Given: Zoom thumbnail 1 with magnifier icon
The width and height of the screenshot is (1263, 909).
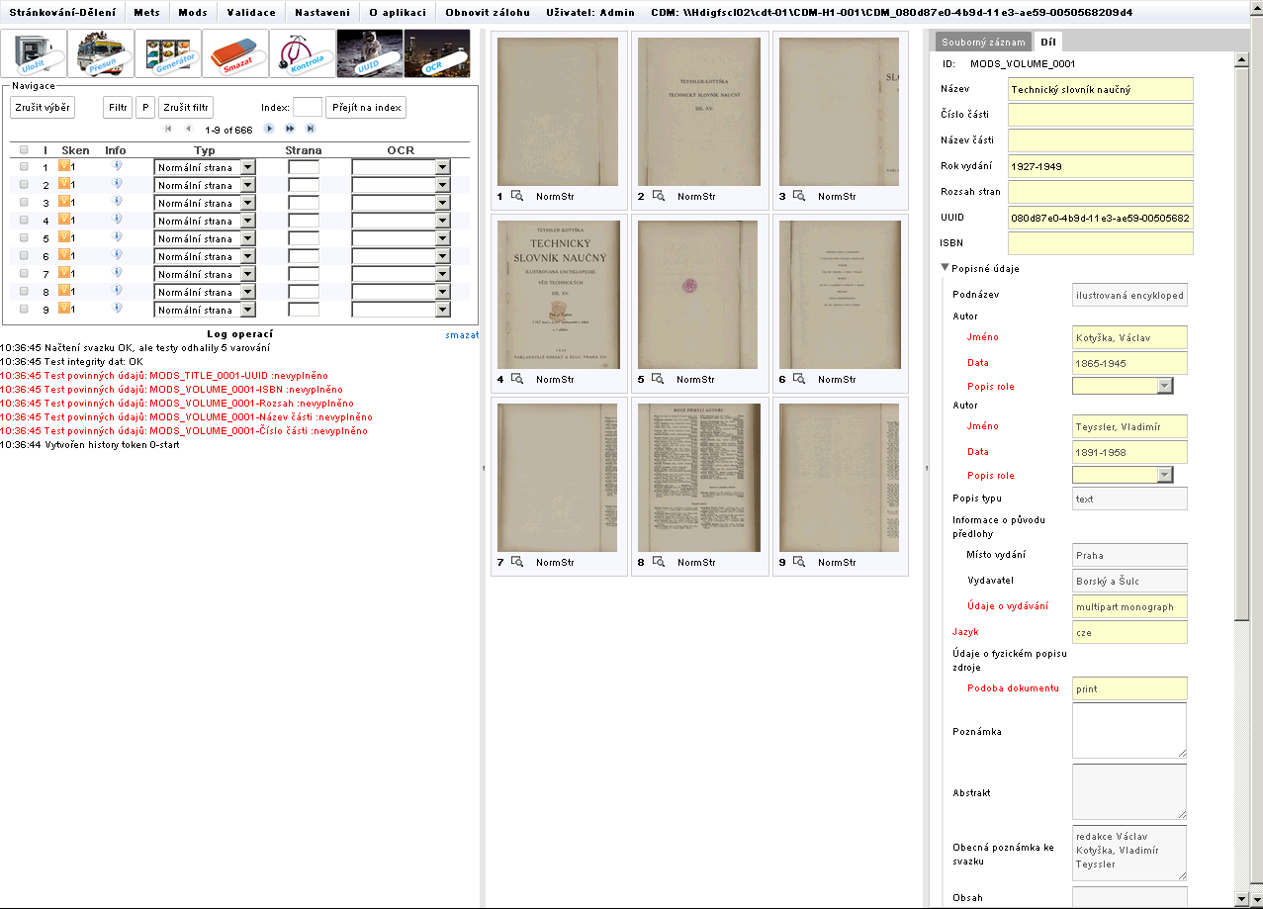Looking at the screenshot, I should pyautogui.click(x=516, y=197).
